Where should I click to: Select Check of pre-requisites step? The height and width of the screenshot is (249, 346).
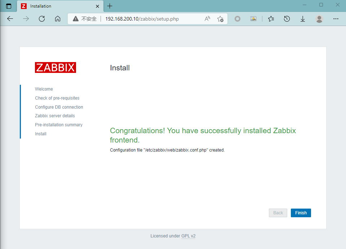pyautogui.click(x=57, y=98)
